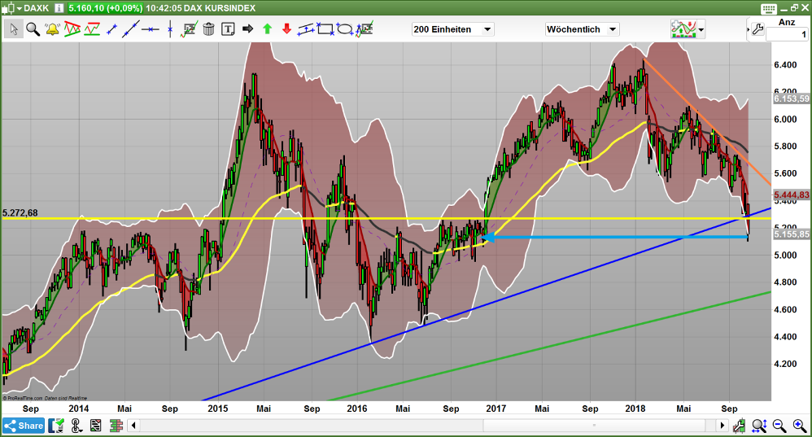The width and height of the screenshot is (812, 437).
Task: Insert a green up arrow marker
Action: pos(267,29)
